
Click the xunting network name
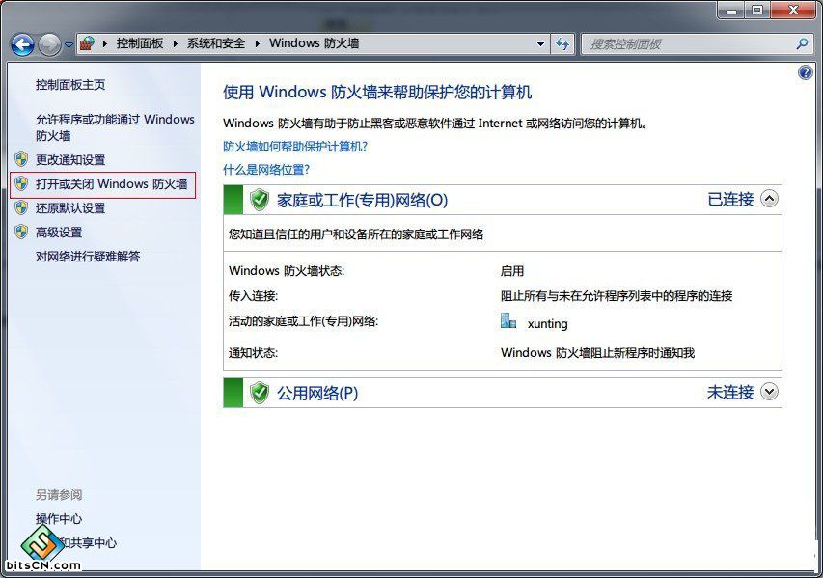[547, 324]
